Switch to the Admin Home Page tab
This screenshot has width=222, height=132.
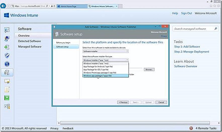click(72, 6)
